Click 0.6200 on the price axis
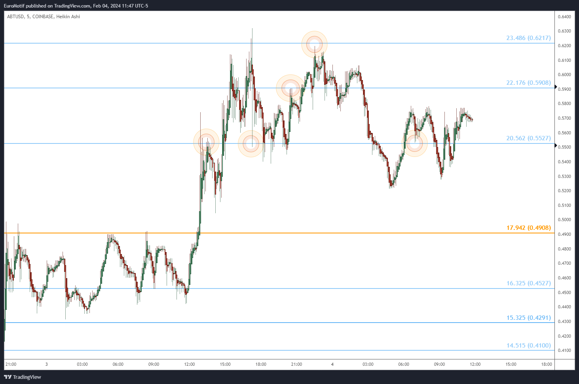This screenshot has height=384, width=579. tap(564, 46)
